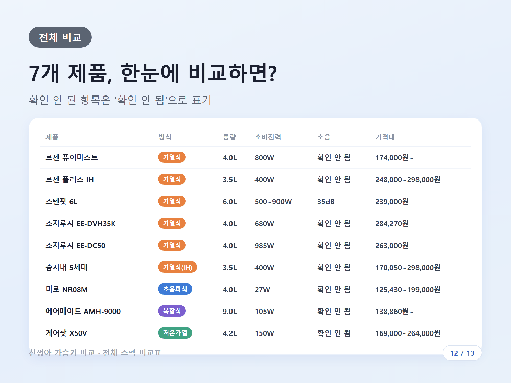Click the 150W power value
Viewport: 511px width, 383px height.
coord(264,333)
